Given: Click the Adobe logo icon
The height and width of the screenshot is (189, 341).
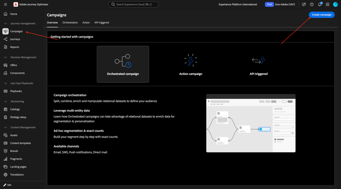Looking at the screenshot, I should pyautogui.click(x=15, y=5).
